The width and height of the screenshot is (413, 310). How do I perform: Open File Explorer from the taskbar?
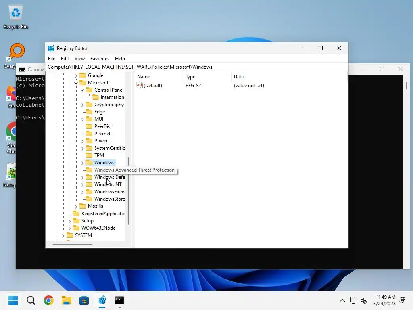(x=67, y=300)
